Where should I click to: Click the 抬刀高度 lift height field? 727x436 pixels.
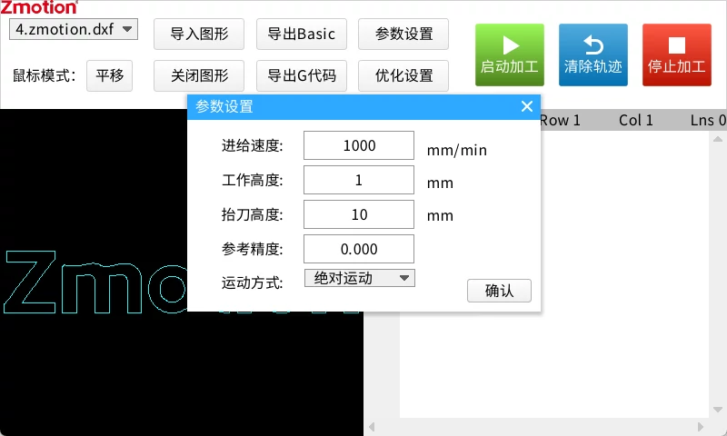click(x=359, y=214)
